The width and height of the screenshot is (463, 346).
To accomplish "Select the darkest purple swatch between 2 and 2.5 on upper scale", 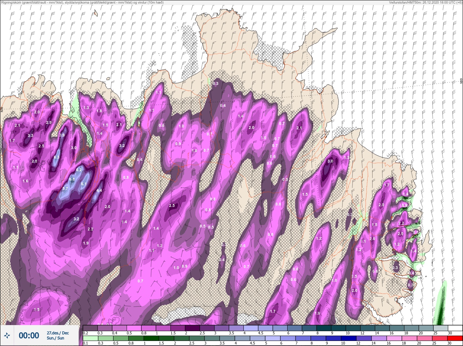I will pyautogui.click(x=192, y=328).
